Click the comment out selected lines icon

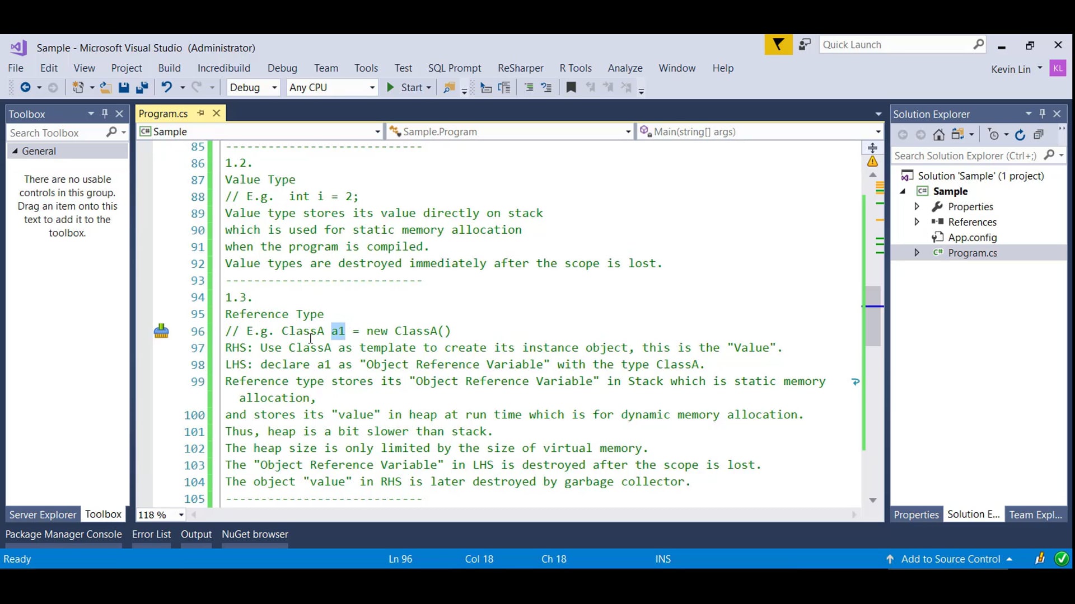point(529,88)
